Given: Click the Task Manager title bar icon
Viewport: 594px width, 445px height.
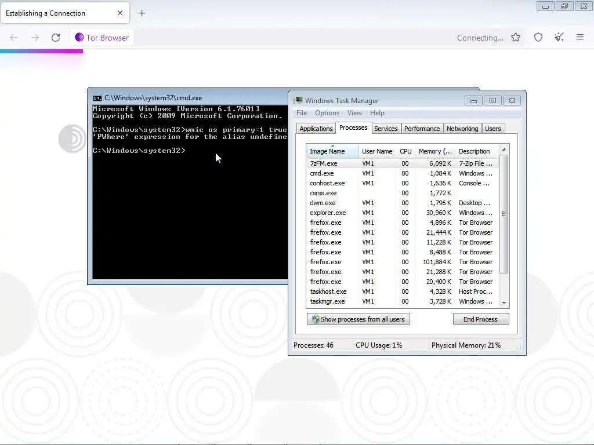Looking at the screenshot, I should 298,100.
